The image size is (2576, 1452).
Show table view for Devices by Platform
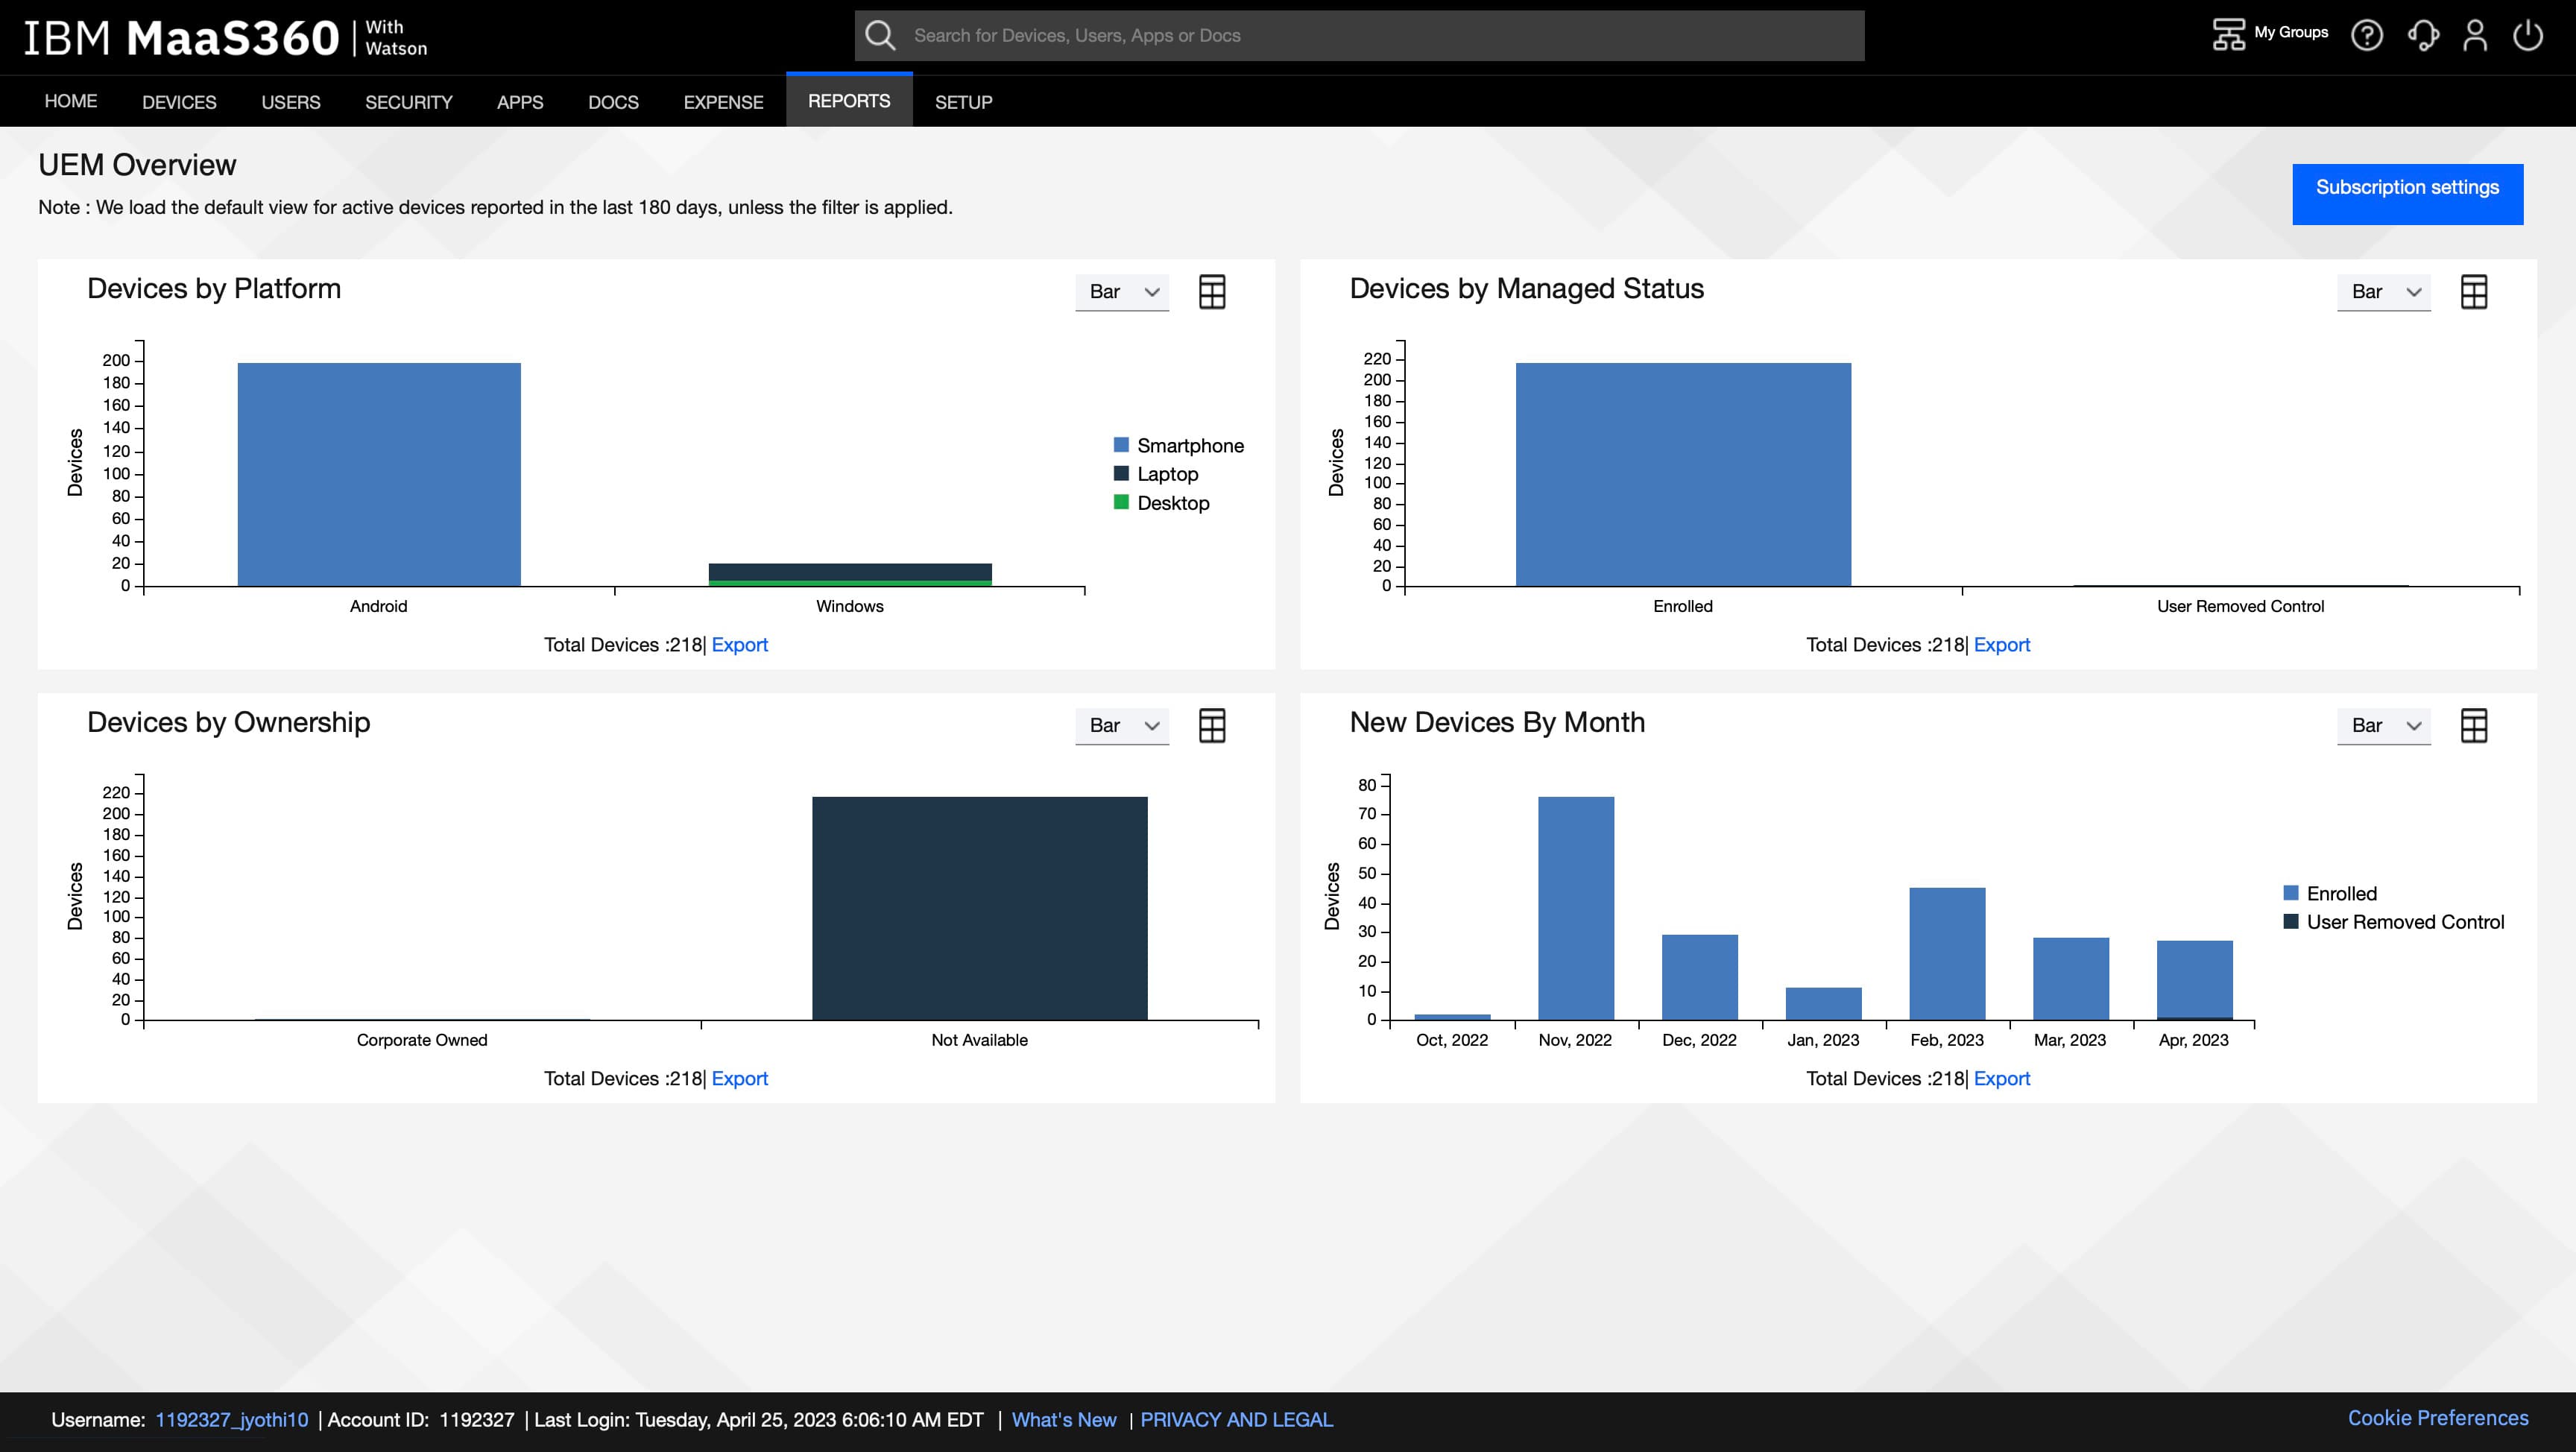[x=1212, y=292]
